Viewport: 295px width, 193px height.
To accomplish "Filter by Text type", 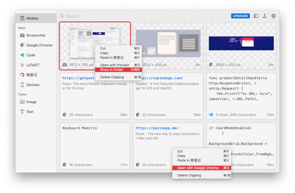I will click(x=36, y=112).
